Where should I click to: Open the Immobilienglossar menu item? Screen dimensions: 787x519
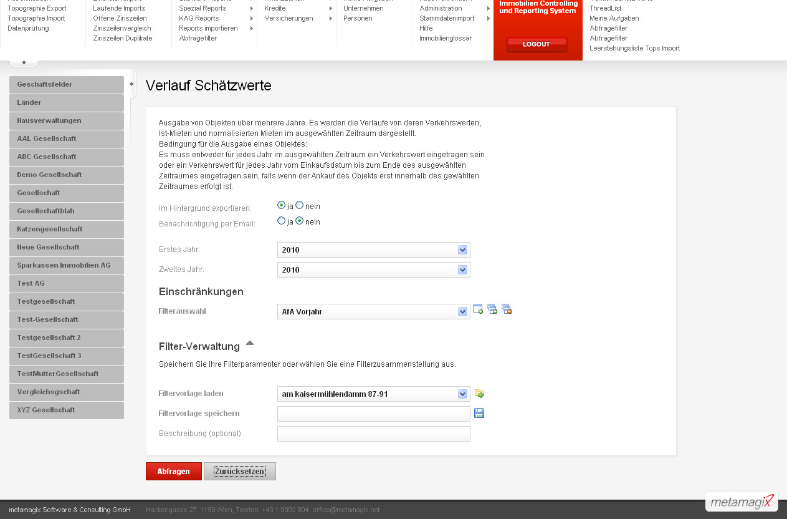point(446,38)
